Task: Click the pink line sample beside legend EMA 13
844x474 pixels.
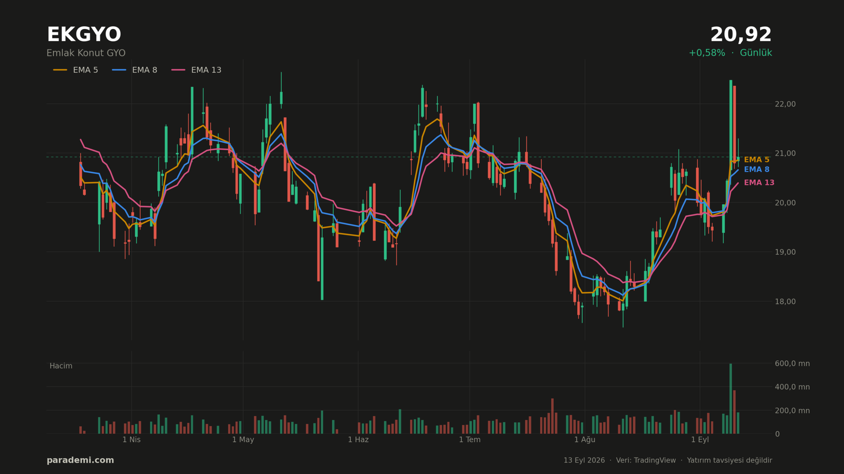Action: [178, 70]
